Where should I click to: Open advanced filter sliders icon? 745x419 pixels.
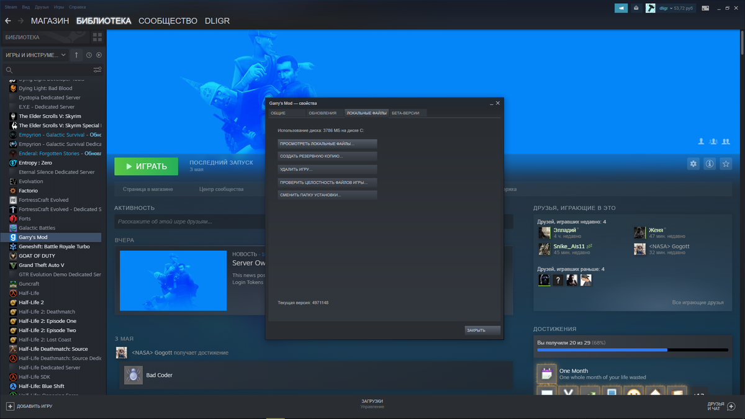tap(97, 70)
